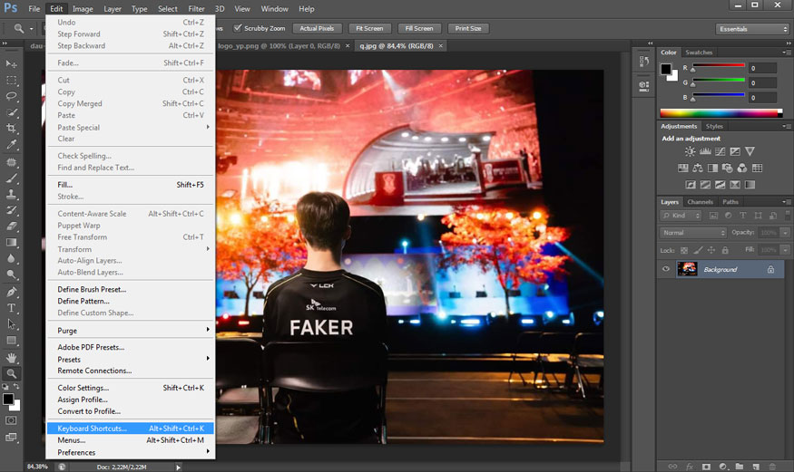Image resolution: width=794 pixels, height=472 pixels.
Task: Open the Kind layer filter dropdown
Action: pos(681,216)
